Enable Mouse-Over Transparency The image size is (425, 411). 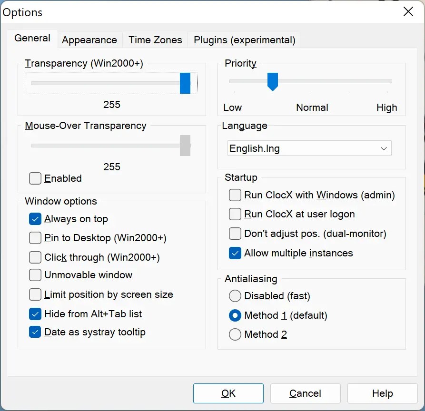35,178
